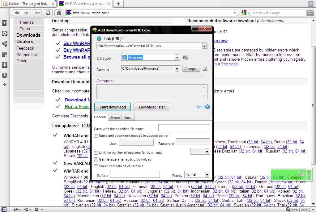Click the Download later button

click(x=152, y=107)
